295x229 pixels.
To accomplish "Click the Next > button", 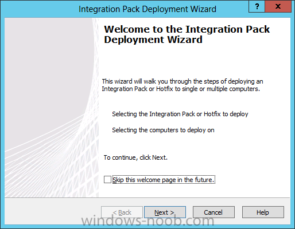I will pos(165,212).
